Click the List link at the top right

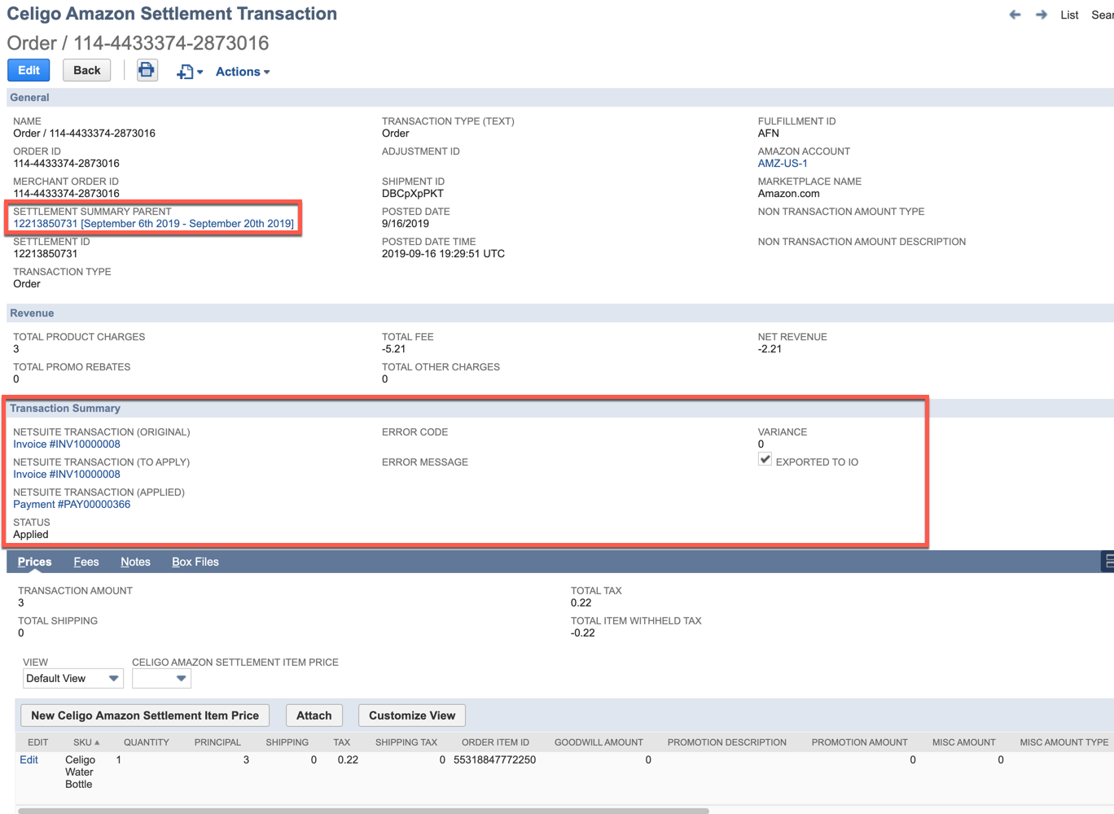click(1069, 15)
